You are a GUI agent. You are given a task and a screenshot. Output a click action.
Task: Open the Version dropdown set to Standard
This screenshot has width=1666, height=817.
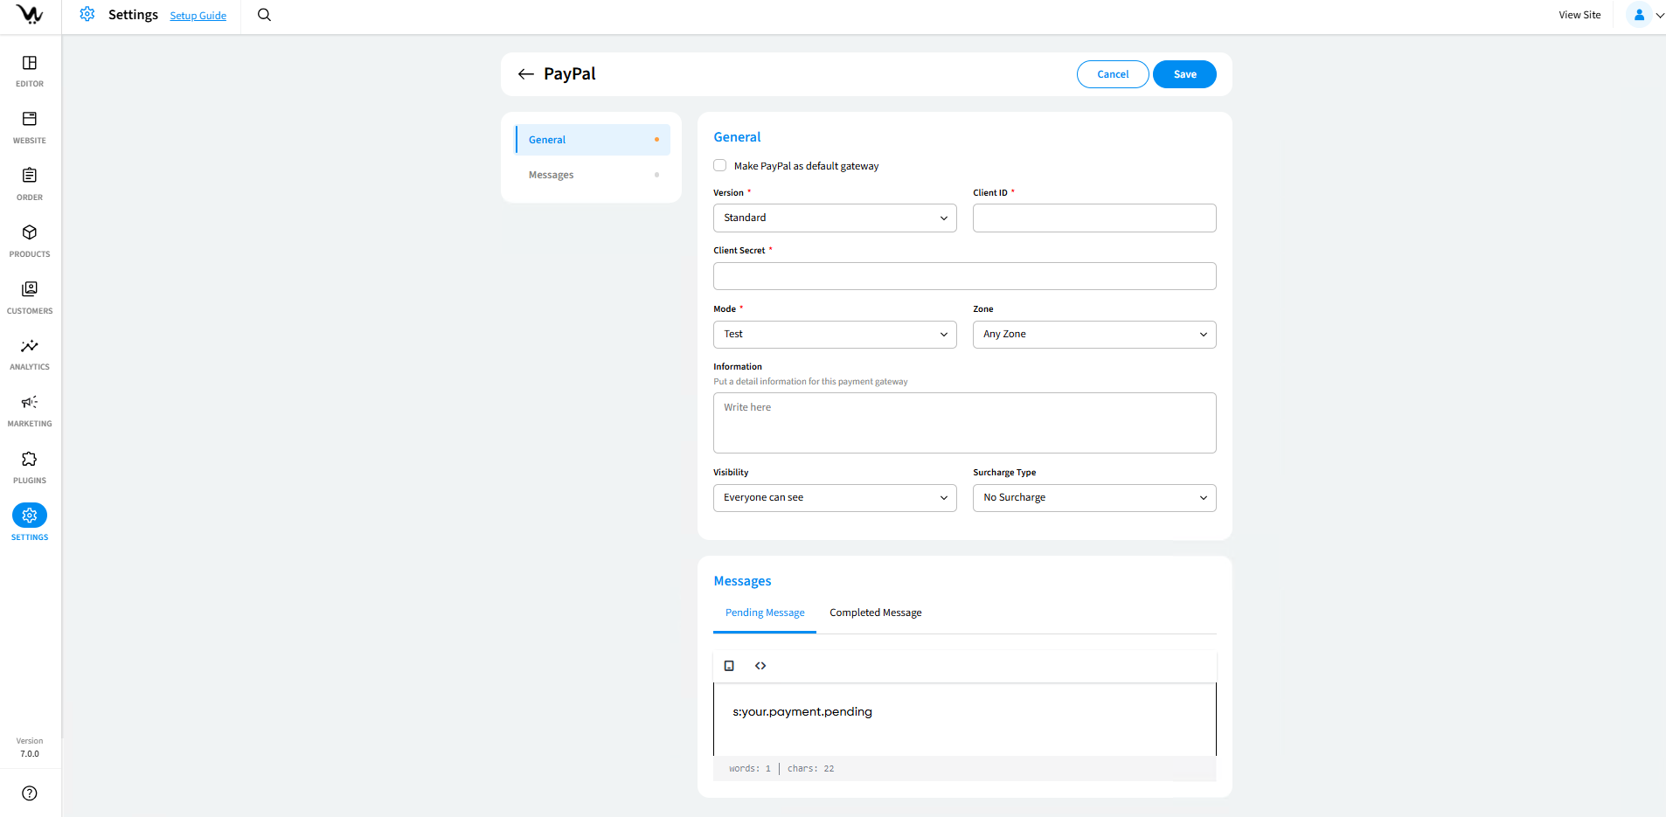click(834, 218)
